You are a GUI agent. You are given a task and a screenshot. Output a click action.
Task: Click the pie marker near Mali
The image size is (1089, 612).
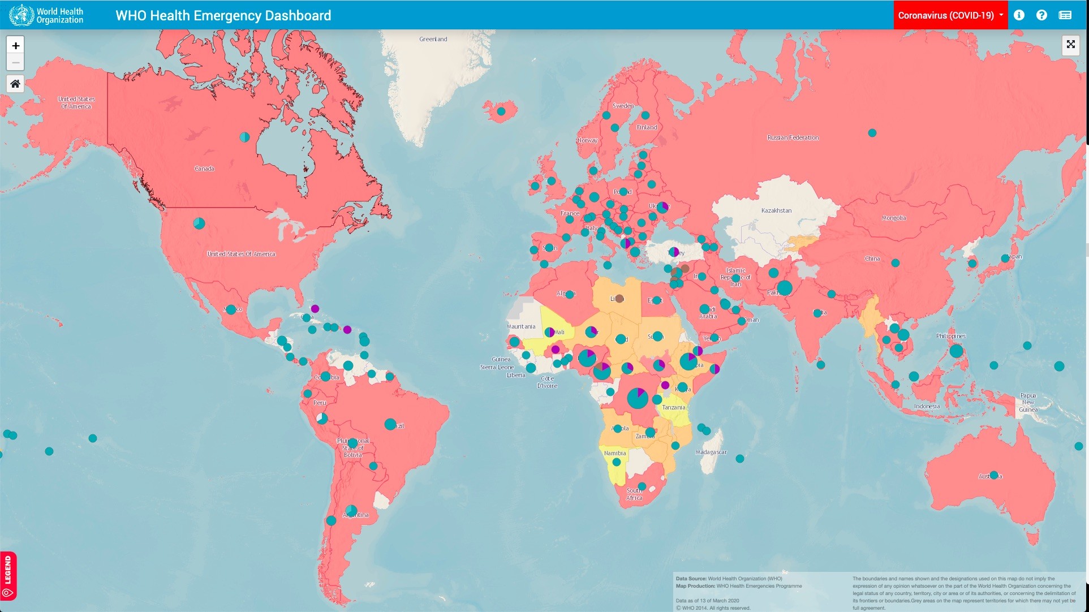tap(549, 332)
